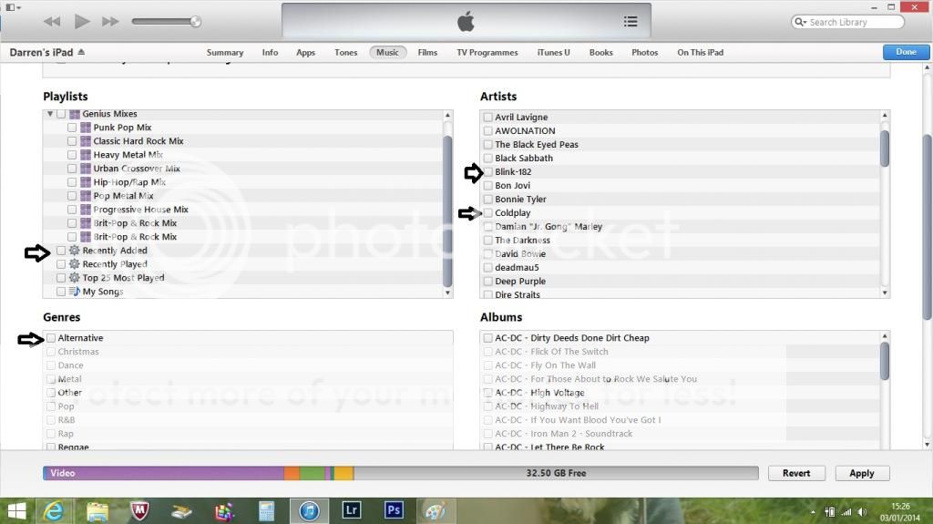This screenshot has height=524, width=933.
Task: Click the iTunes U tab
Action: coord(553,53)
